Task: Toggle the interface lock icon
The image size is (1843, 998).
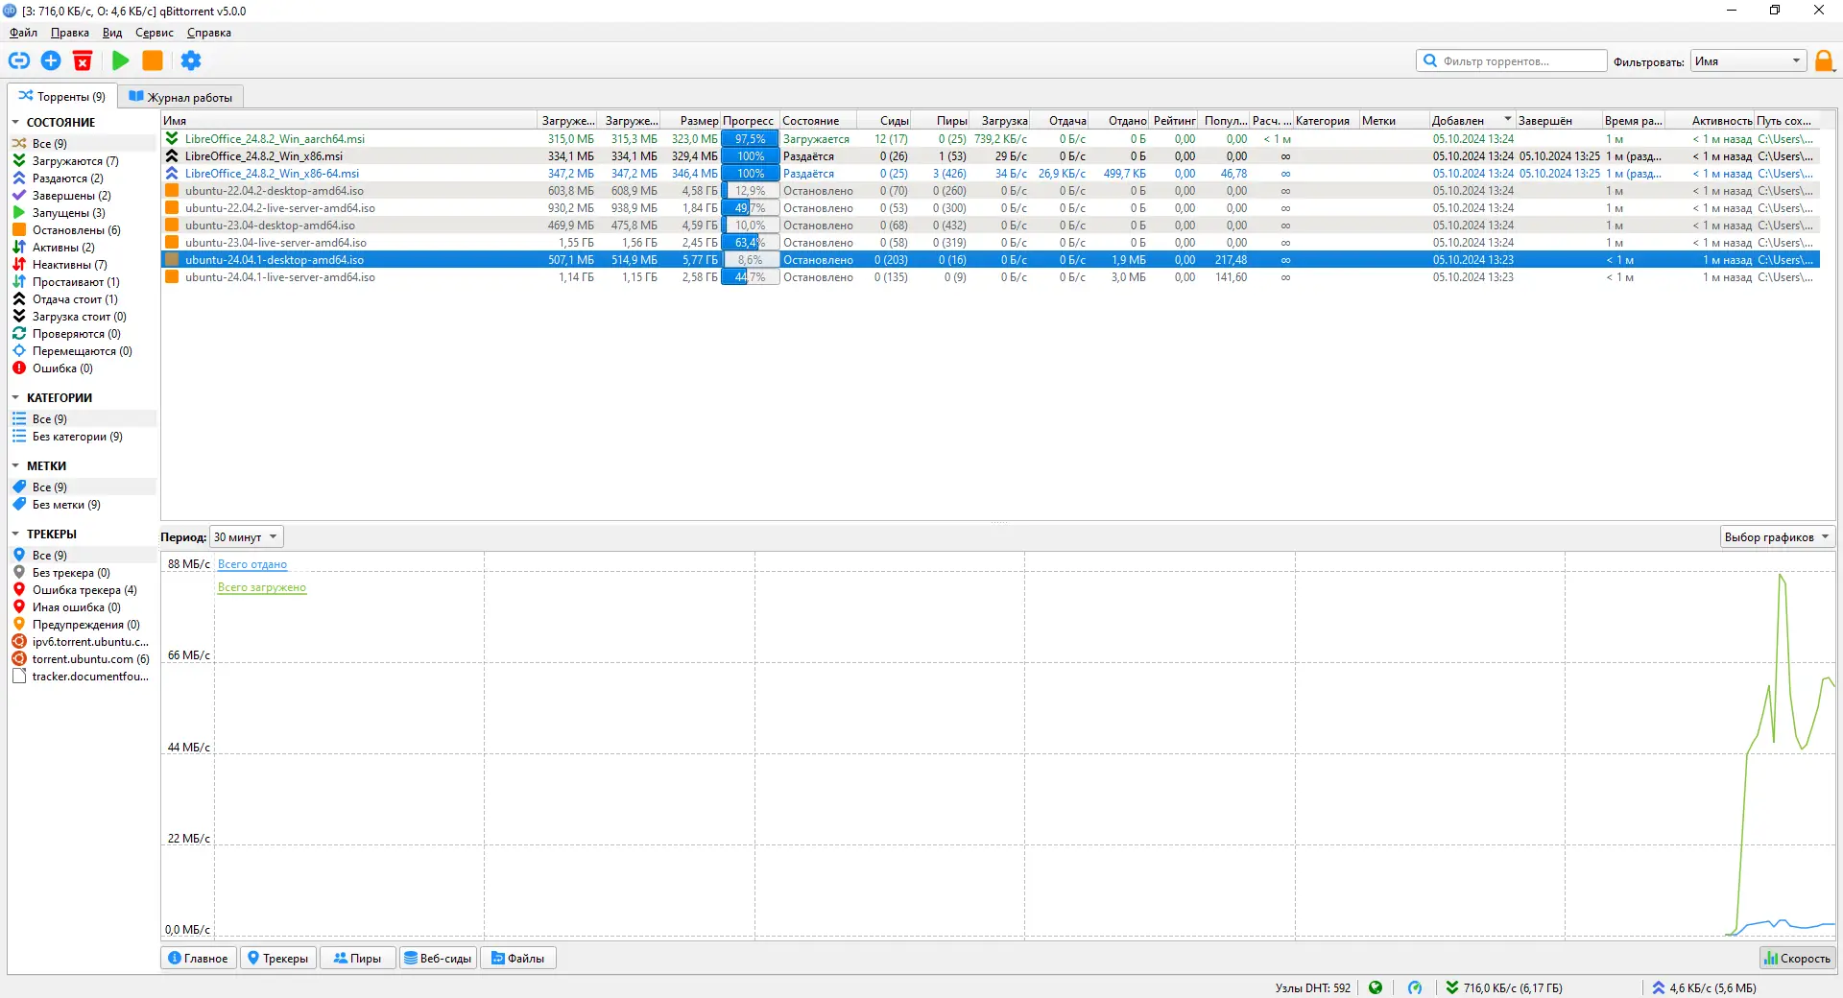Action: click(1824, 61)
